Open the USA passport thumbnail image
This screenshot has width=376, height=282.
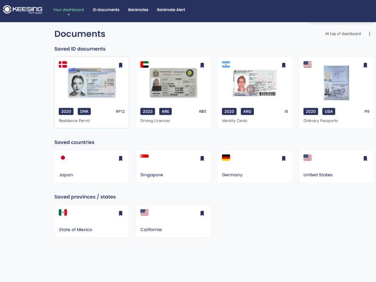[x=336, y=83]
